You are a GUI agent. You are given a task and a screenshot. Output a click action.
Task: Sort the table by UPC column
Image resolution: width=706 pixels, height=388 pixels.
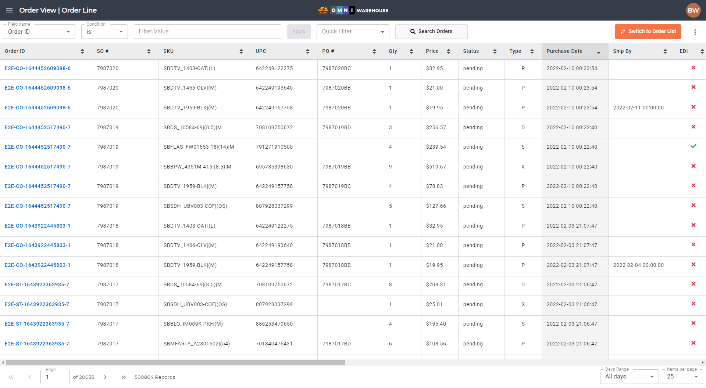[x=307, y=51]
